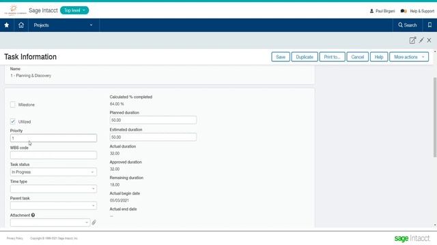
Task: Click the Paul Bigani user name
Action: (x=385, y=11)
